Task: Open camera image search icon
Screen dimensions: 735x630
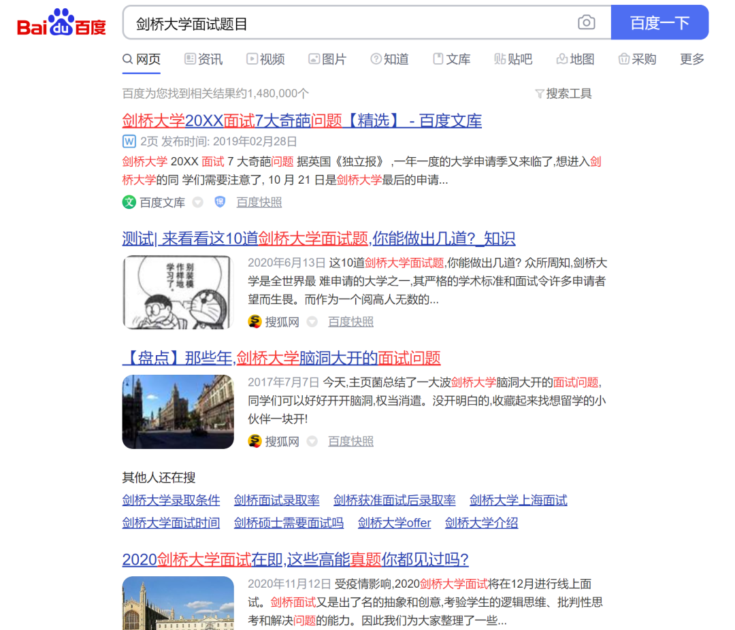Action: 587,22
